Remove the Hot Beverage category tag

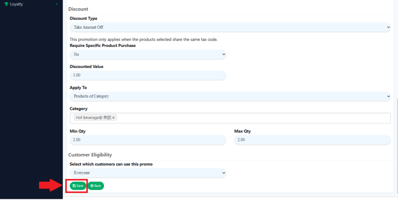114,118
